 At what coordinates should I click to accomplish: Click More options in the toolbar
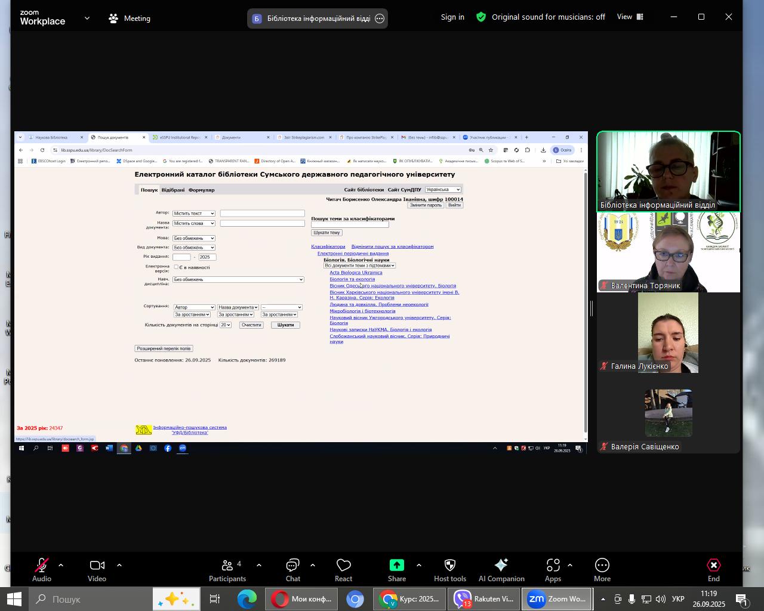click(x=602, y=566)
